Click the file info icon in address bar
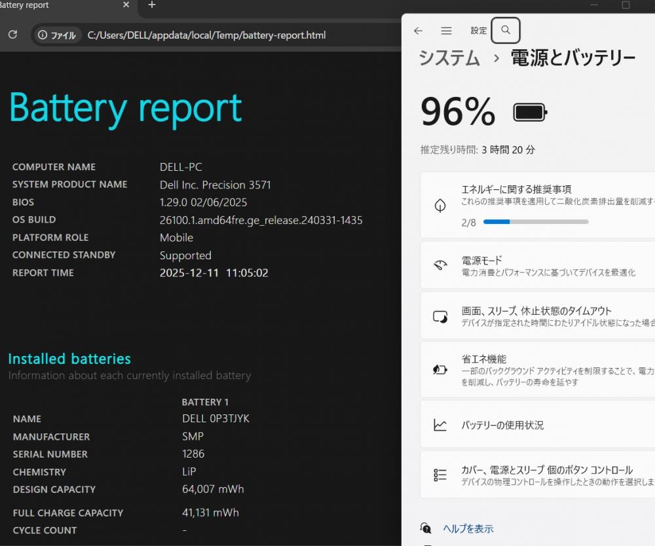655x546 pixels. click(x=43, y=35)
